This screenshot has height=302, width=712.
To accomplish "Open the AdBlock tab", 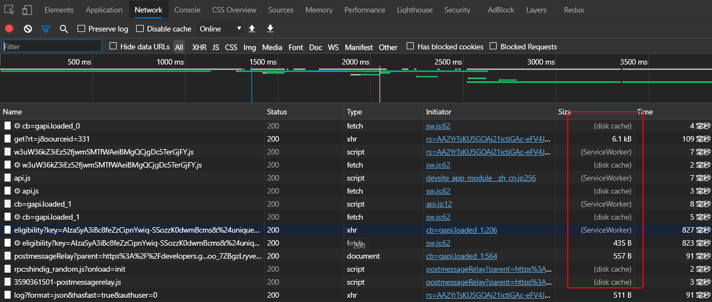I will [x=501, y=10].
